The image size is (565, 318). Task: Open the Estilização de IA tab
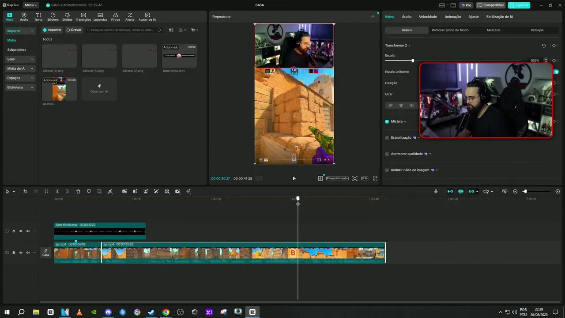pos(500,17)
